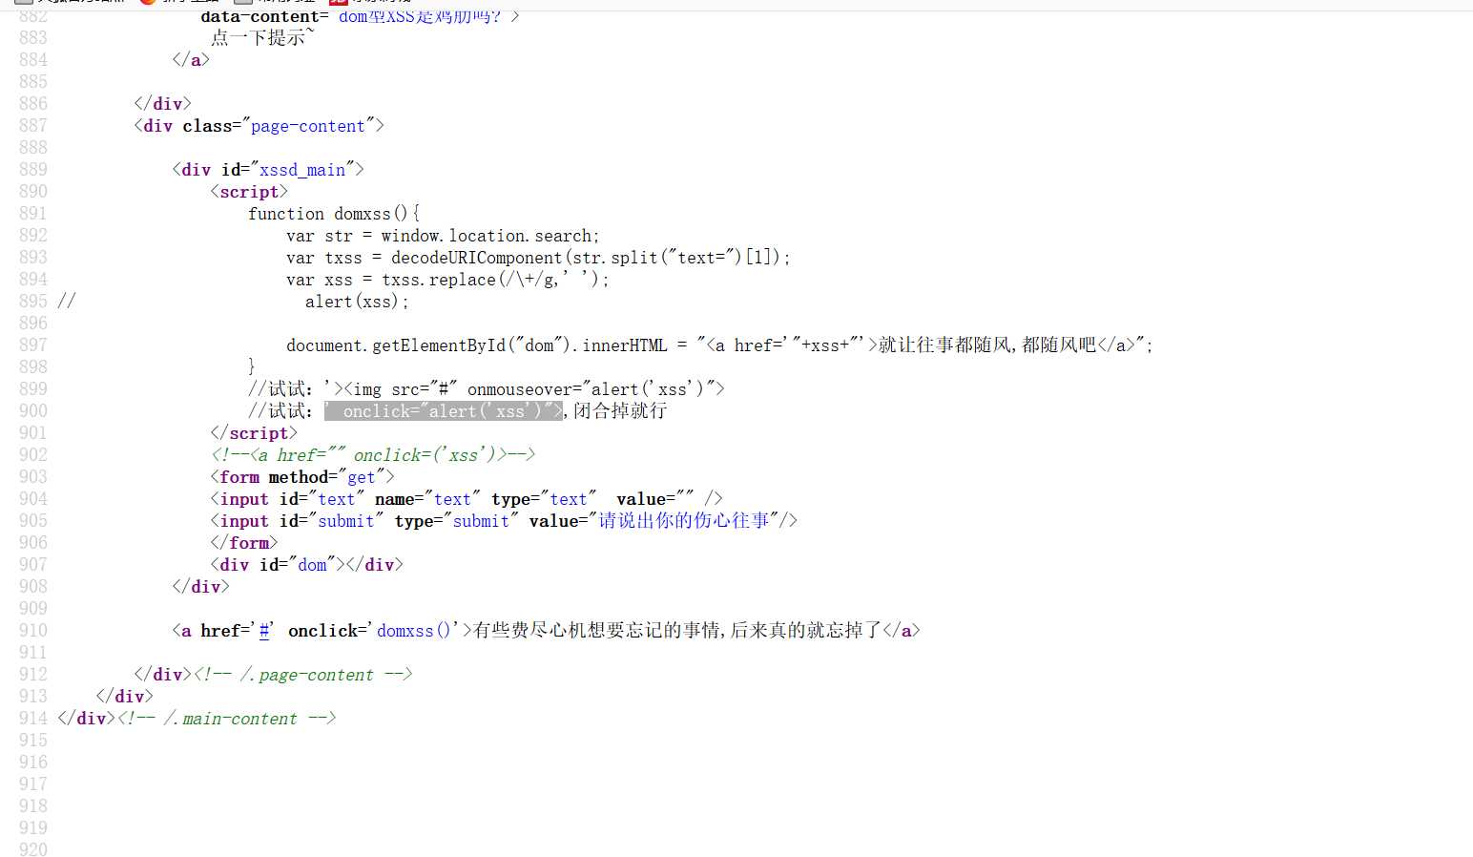Click the decodeURIComponent statement on line 893

538,258
